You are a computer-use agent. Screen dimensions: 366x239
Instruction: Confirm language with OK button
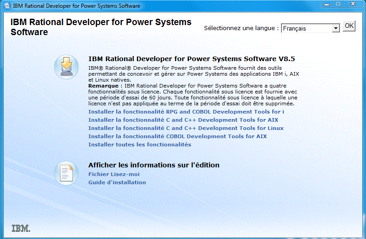click(349, 26)
